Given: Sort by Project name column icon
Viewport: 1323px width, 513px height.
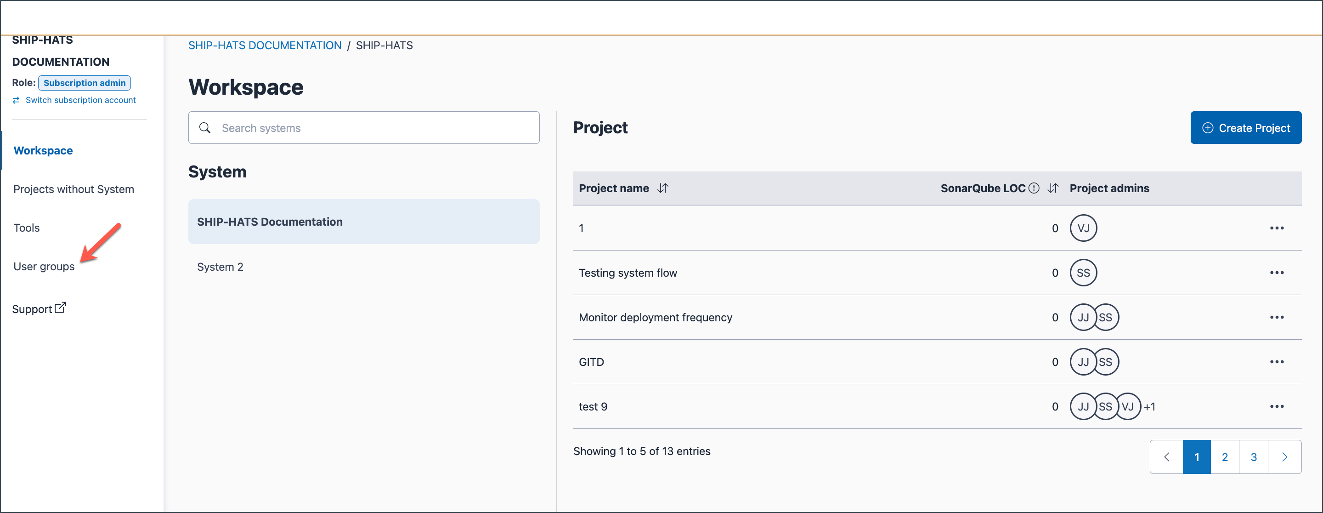Looking at the screenshot, I should [x=662, y=188].
